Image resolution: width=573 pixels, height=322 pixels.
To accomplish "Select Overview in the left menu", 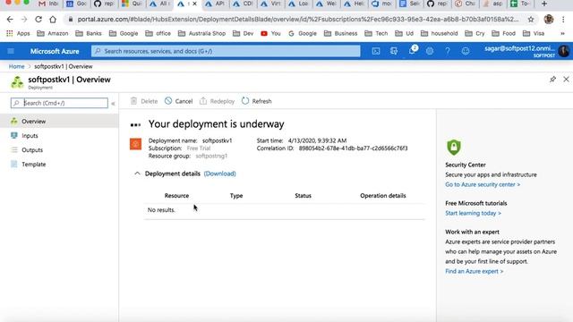I will (x=59, y=122).
